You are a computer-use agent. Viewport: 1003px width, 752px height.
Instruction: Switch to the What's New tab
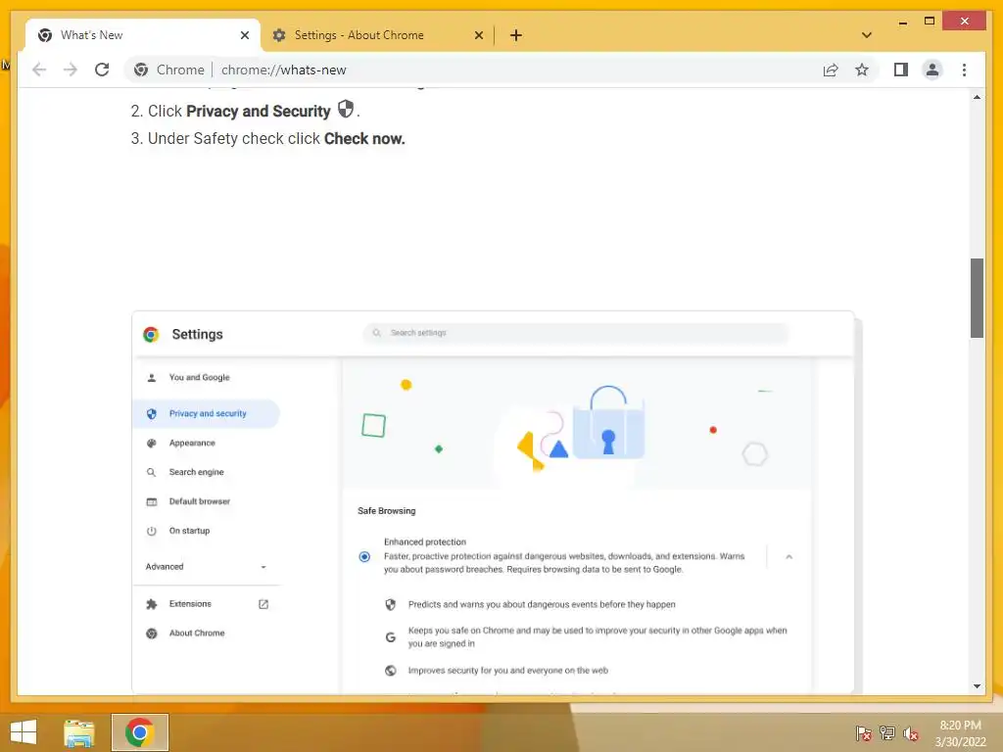143,35
